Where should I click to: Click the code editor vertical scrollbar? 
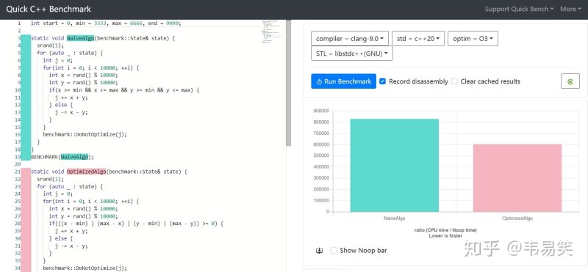pyautogui.click(x=288, y=83)
